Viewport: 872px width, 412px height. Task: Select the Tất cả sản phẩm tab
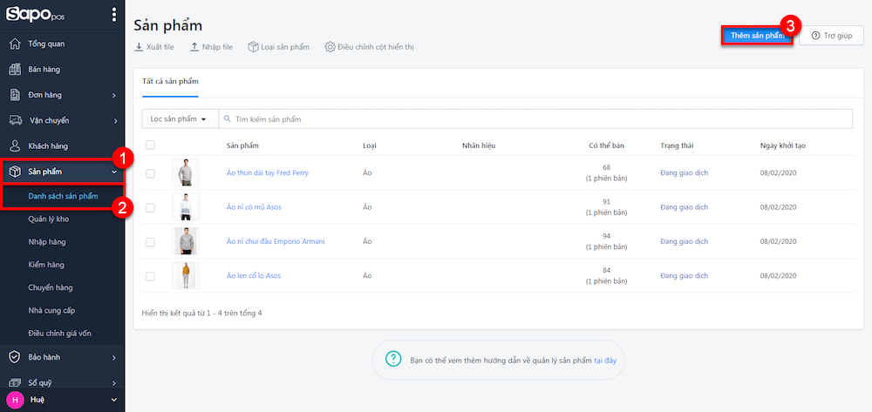[170, 81]
